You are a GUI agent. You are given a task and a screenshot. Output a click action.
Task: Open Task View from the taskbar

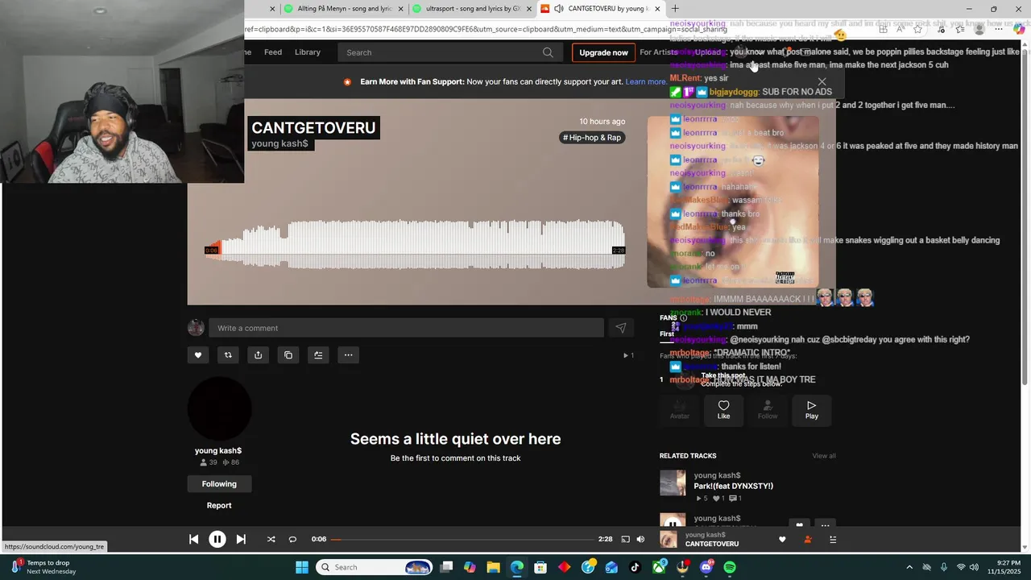pos(446,567)
